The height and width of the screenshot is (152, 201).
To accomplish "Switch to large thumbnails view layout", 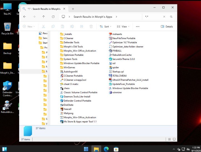I will [174, 139].
